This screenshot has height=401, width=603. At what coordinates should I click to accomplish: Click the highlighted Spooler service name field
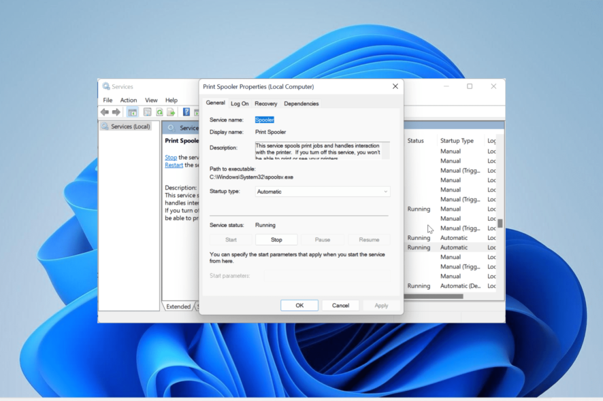[265, 120]
